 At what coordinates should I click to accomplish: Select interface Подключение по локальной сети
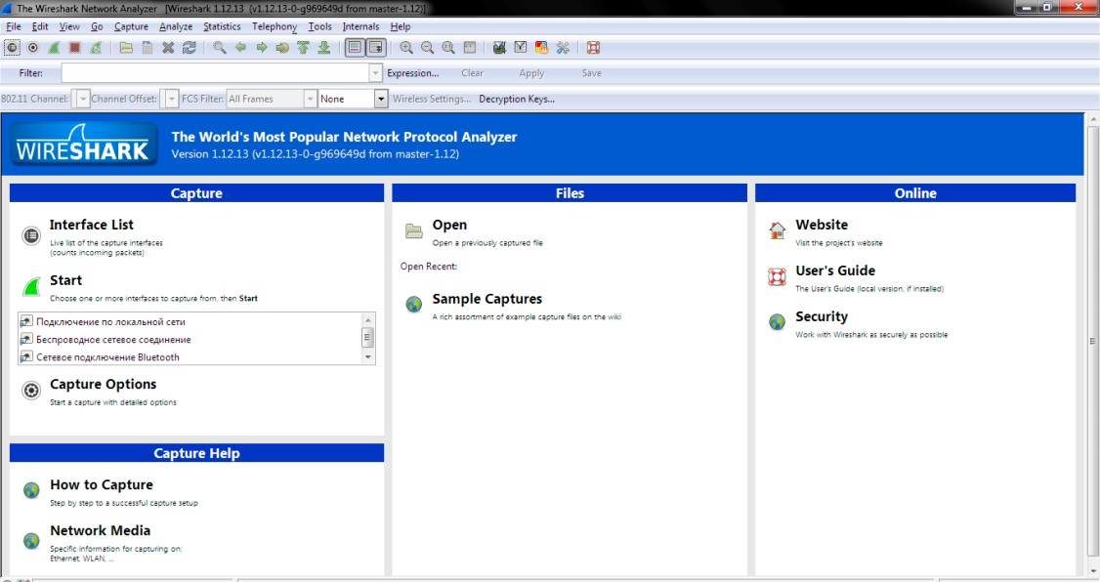click(x=110, y=322)
